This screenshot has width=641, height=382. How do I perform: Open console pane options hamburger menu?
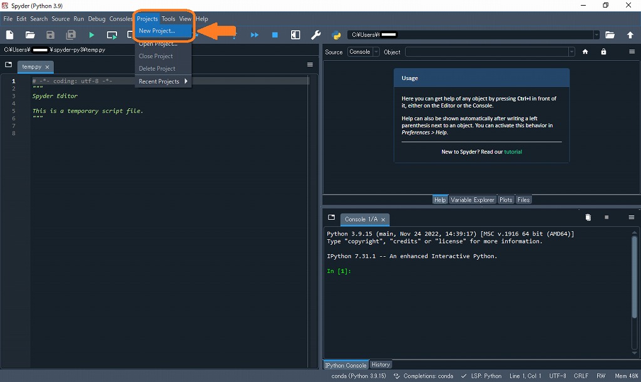(631, 217)
